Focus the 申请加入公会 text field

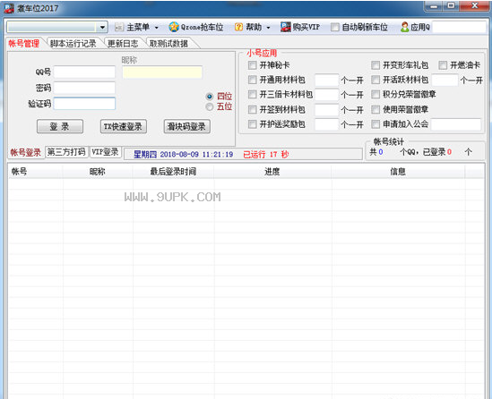pyautogui.click(x=456, y=124)
